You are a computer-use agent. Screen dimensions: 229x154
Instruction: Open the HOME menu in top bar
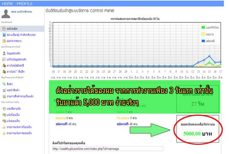(8, 4)
